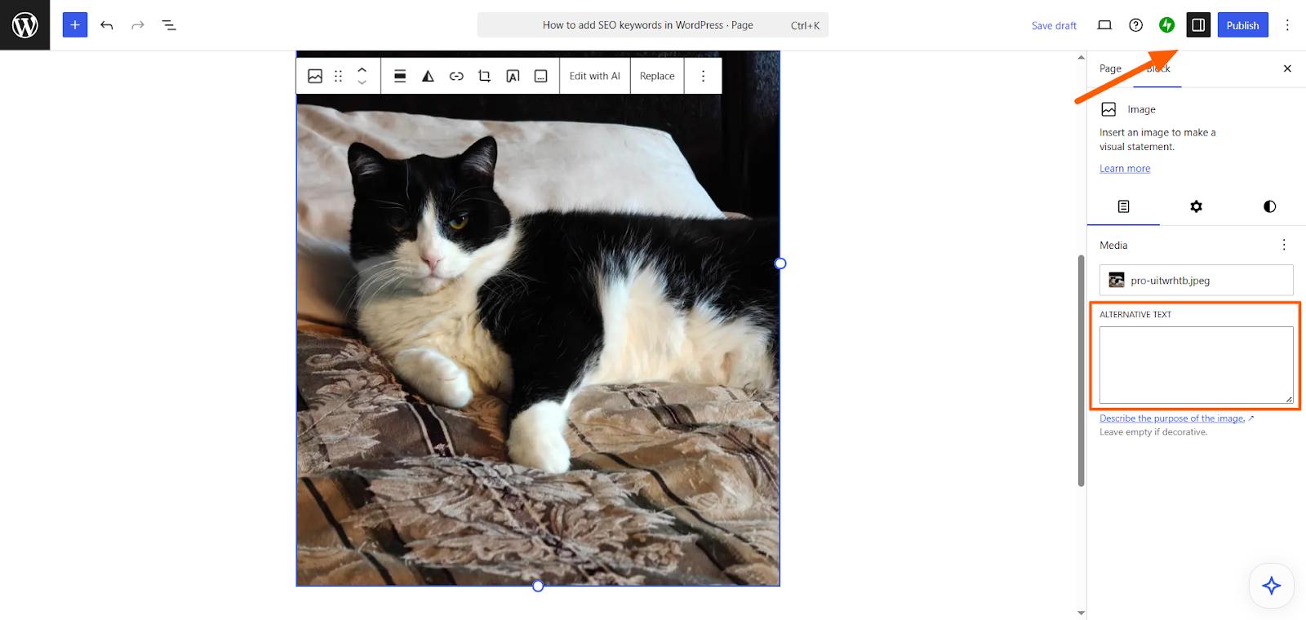Open the command palette title bar
The image size is (1306, 620).
point(653,25)
